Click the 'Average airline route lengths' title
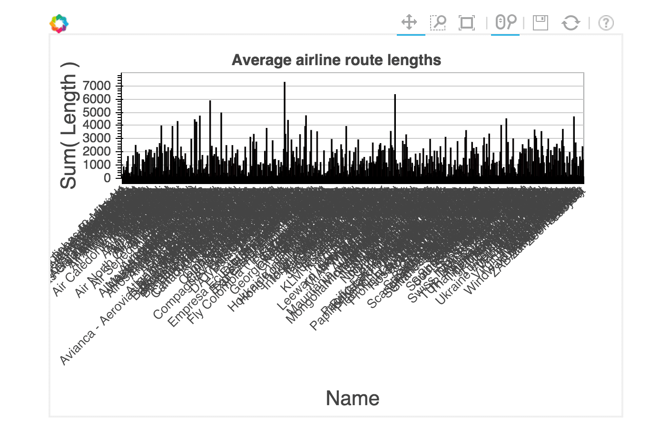Viewport: 649px width, 428px height. tap(336, 60)
